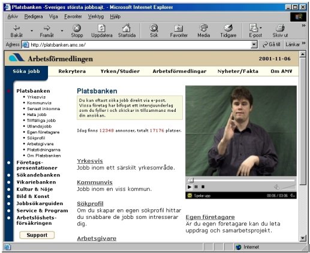Image resolution: width=310 pixels, height=253 pixels.
Task: Mute the video player sound
Action: coord(277,187)
